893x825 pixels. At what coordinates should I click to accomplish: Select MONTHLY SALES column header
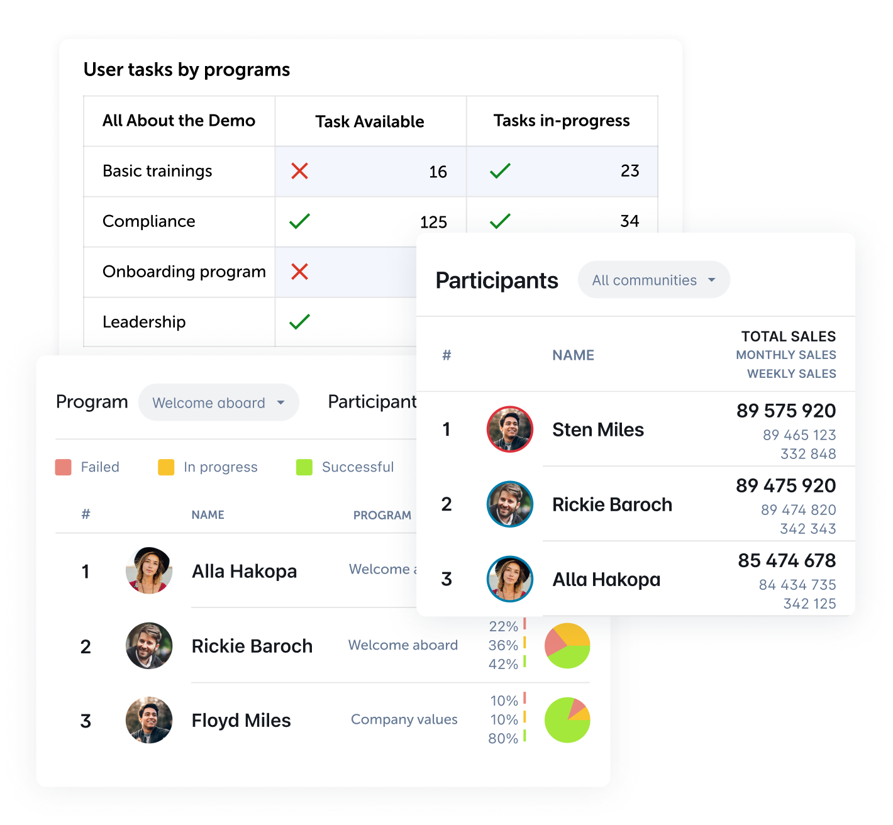click(786, 355)
